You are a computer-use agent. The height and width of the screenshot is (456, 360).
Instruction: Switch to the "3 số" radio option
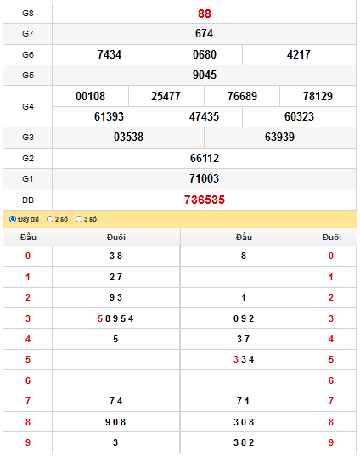(78, 219)
